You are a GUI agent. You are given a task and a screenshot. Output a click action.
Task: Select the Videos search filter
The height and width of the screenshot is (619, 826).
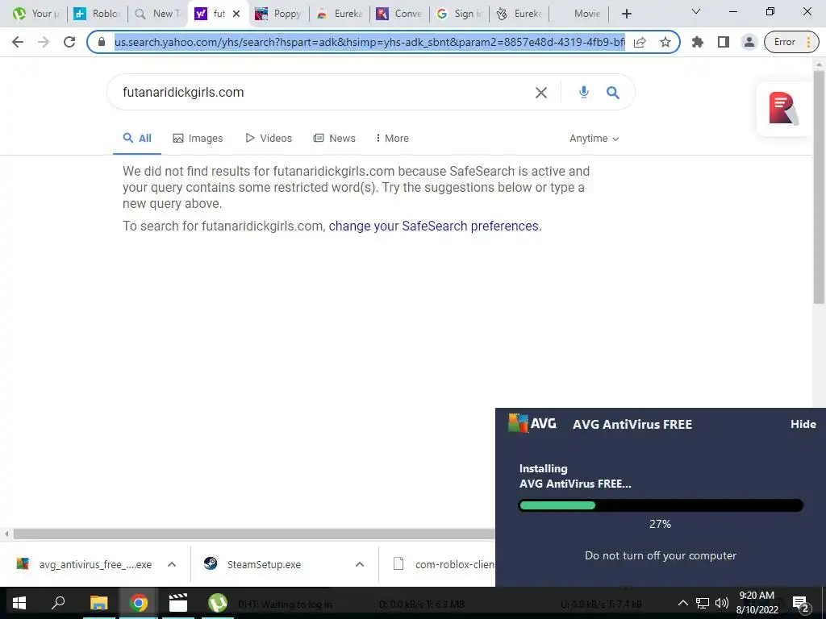[269, 139]
